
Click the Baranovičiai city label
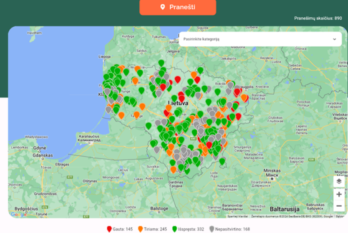coord(233,205)
